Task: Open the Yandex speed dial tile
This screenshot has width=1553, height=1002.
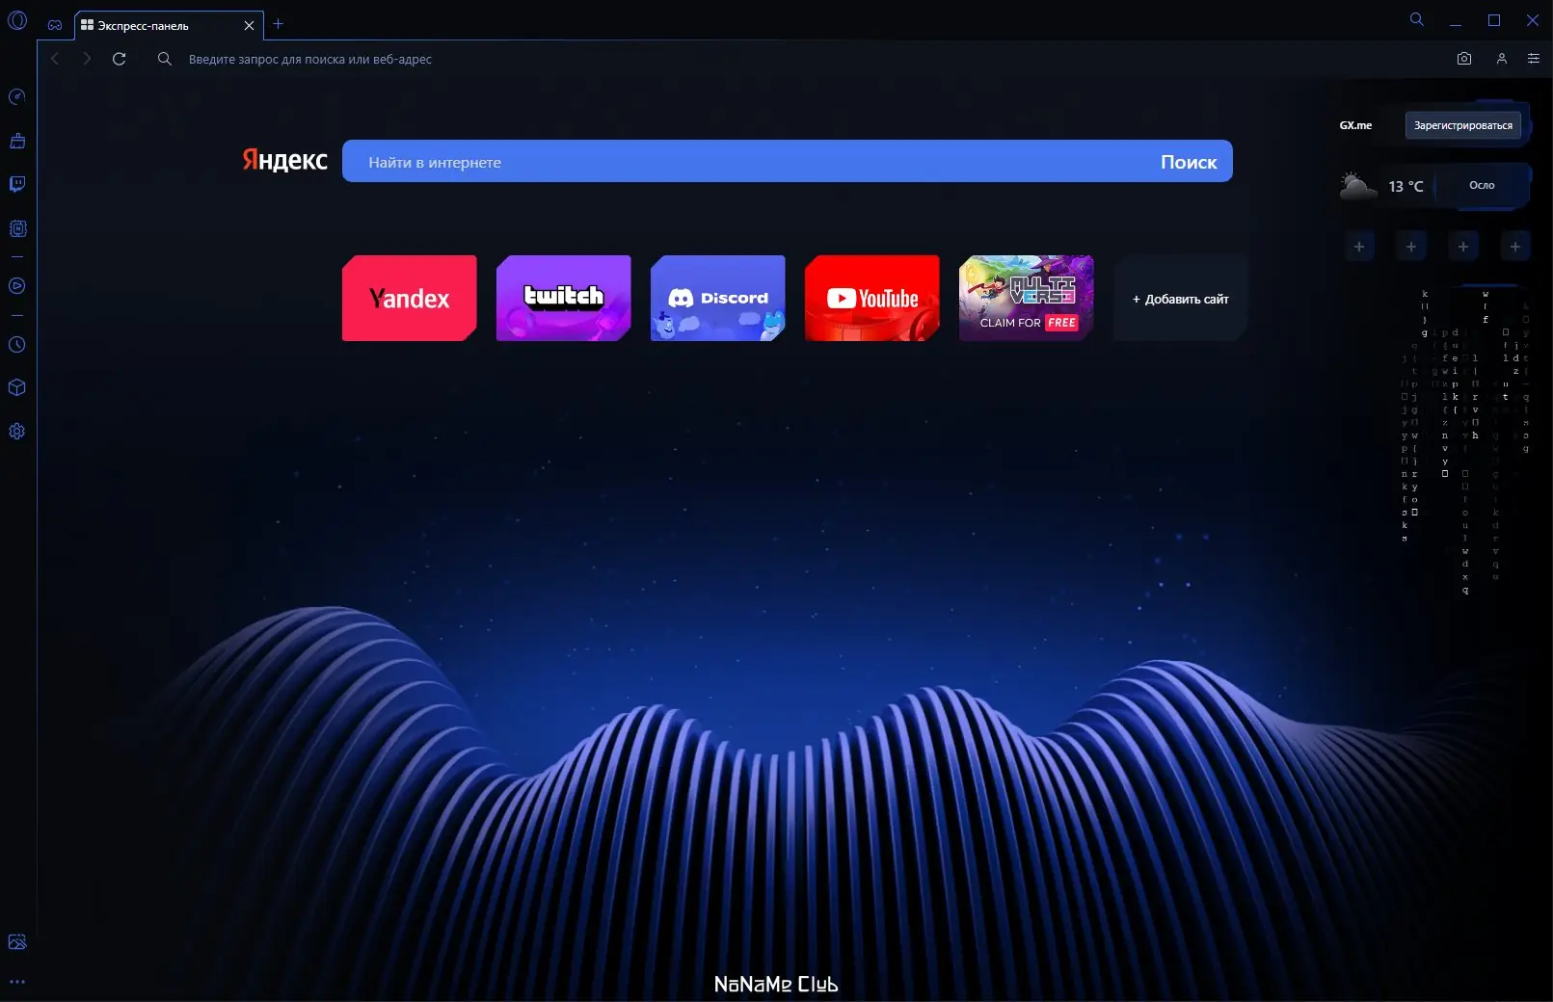Action: (410, 298)
